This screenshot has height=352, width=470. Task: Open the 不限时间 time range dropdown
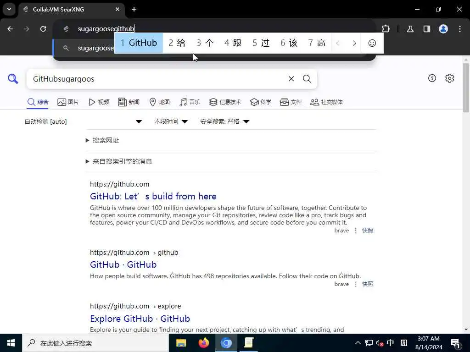(x=171, y=121)
